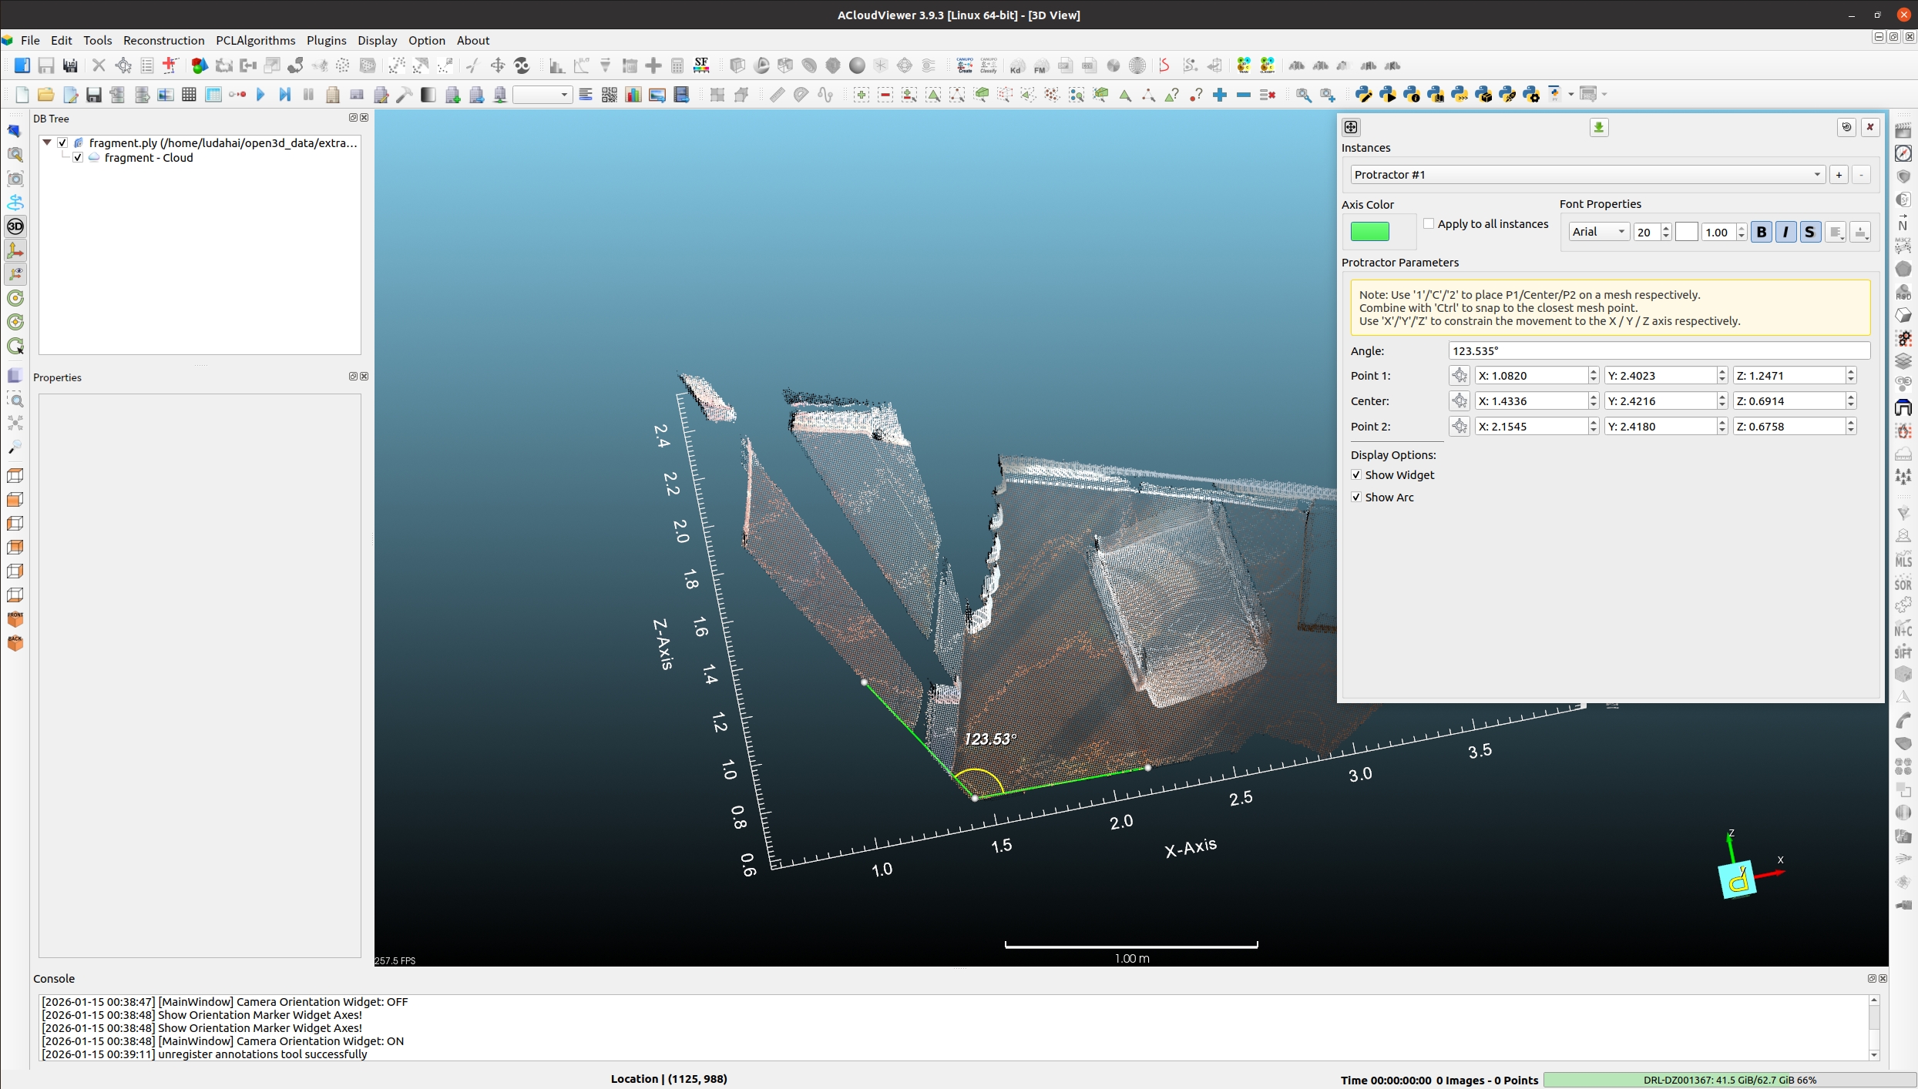Add a new protractor instance with plus
This screenshot has height=1089, width=1918.
click(x=1839, y=175)
